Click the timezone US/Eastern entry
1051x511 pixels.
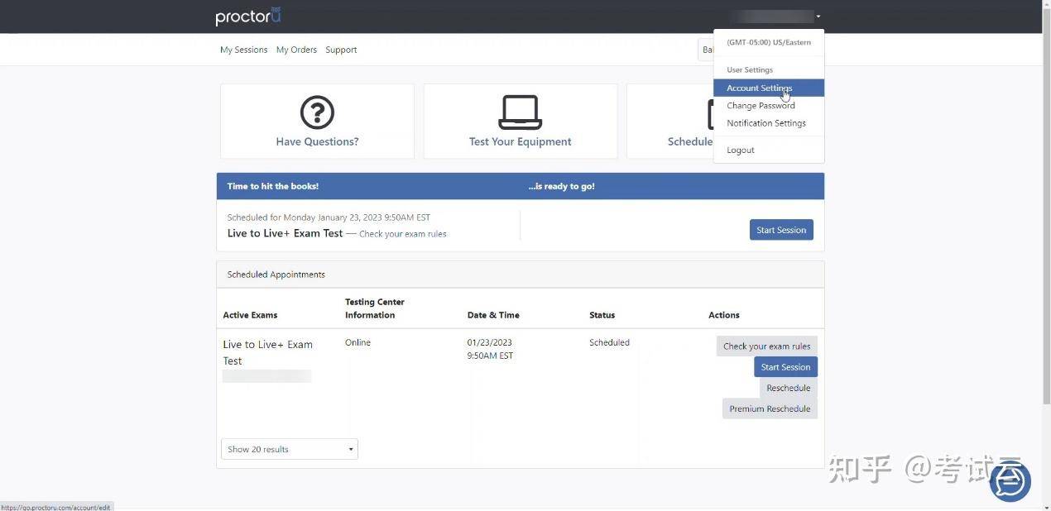click(769, 42)
